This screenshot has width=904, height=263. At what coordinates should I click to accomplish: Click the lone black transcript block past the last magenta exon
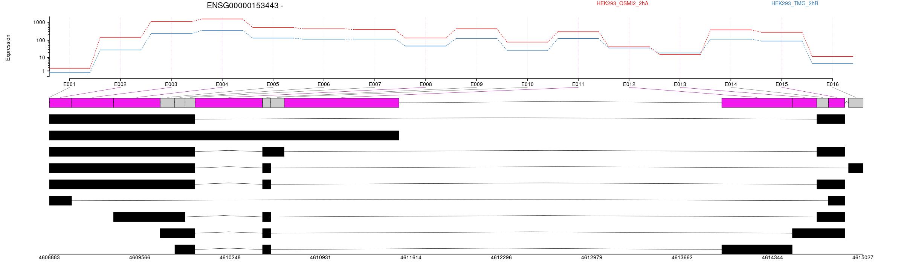pos(855,168)
